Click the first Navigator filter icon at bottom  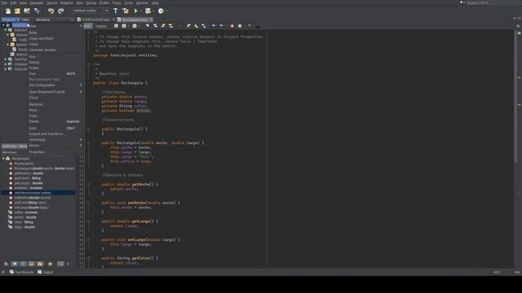(x=6, y=264)
